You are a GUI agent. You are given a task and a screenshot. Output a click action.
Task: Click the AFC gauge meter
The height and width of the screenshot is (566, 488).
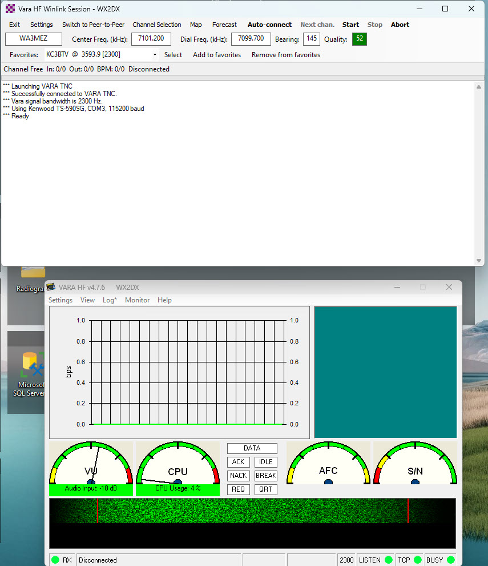point(328,464)
